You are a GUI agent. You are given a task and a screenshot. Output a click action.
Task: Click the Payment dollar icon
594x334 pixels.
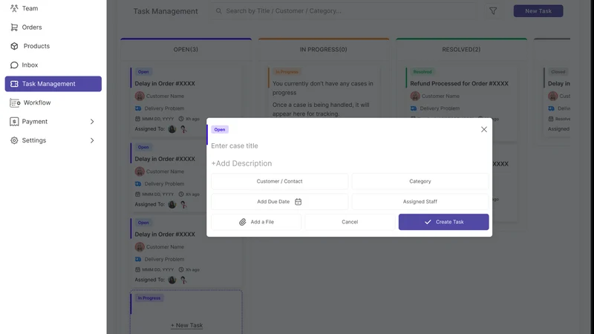(x=14, y=122)
